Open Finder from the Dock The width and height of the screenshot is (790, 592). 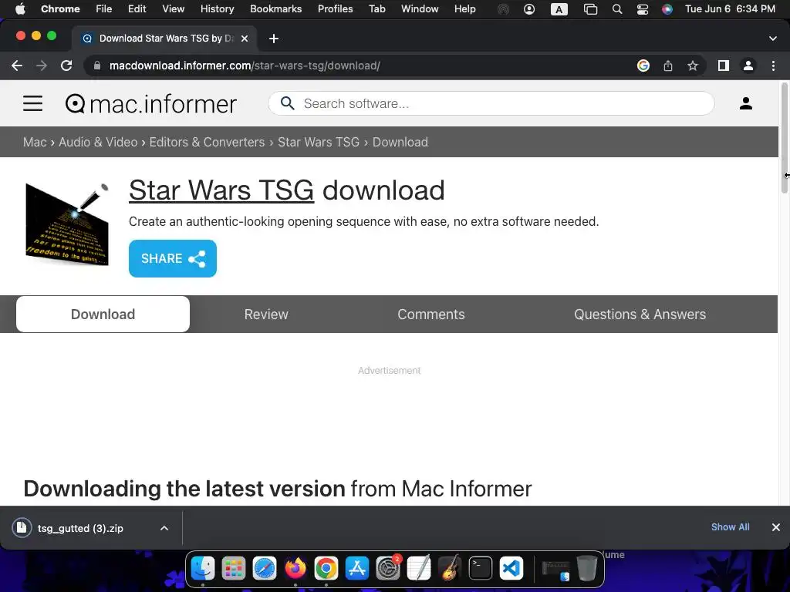click(203, 568)
